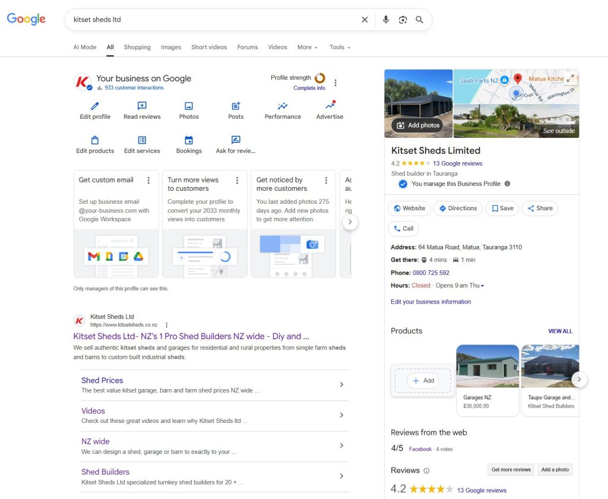This screenshot has width=608, height=499.
Task: Switch to the Images tab
Action: click(171, 48)
